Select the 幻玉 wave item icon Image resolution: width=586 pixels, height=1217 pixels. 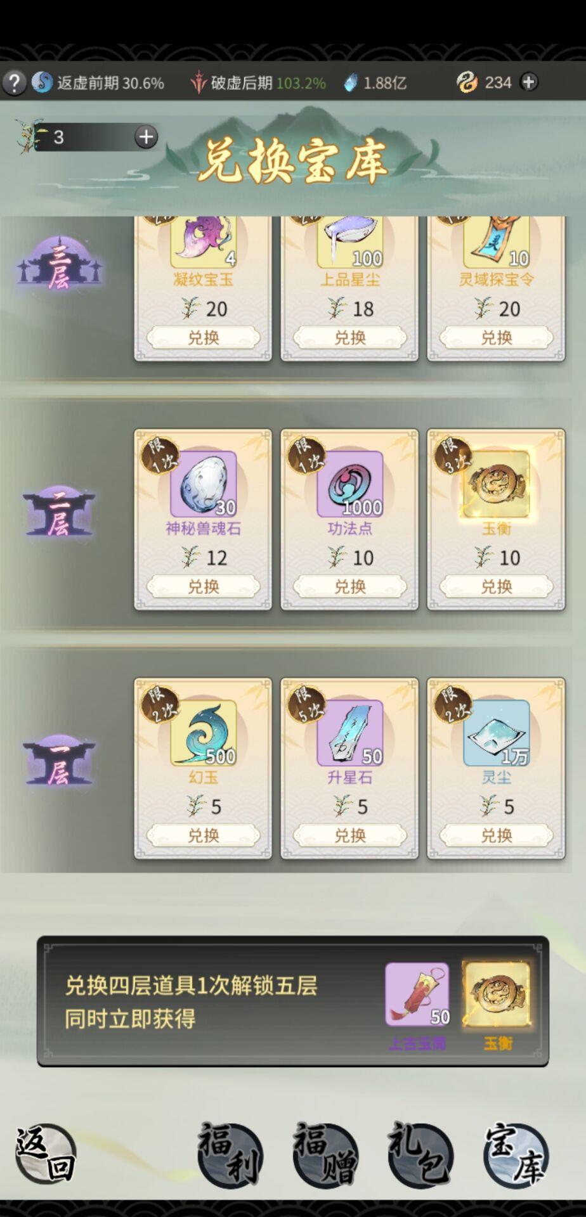point(204,733)
